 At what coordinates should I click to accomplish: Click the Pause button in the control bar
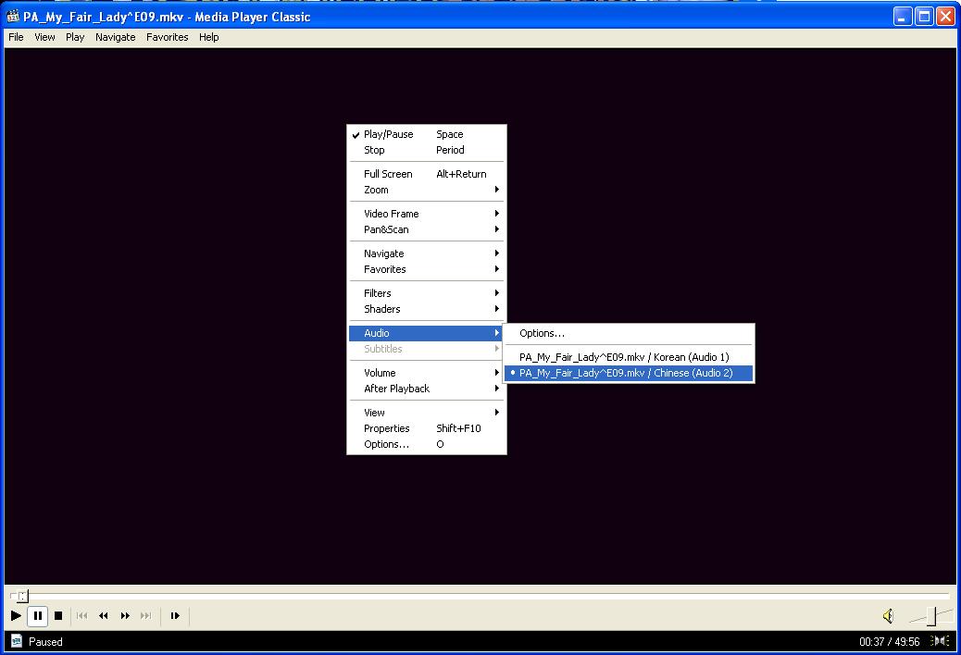(37, 616)
